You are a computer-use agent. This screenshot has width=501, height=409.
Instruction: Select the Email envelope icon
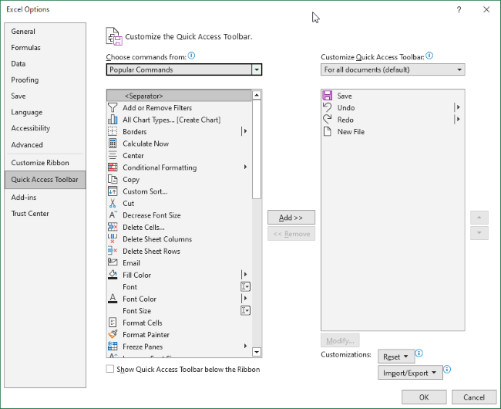click(x=113, y=263)
